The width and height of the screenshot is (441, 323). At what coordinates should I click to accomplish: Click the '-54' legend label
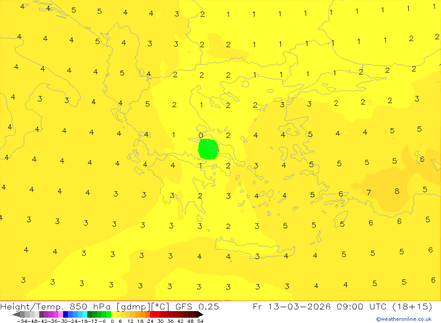pos(22,321)
